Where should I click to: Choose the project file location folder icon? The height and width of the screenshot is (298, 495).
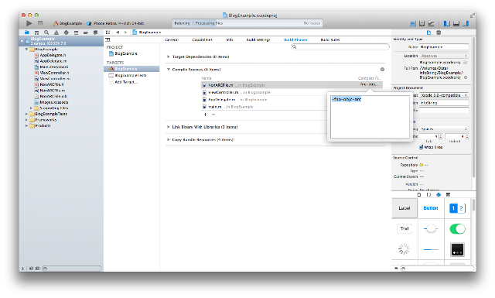(x=466, y=62)
